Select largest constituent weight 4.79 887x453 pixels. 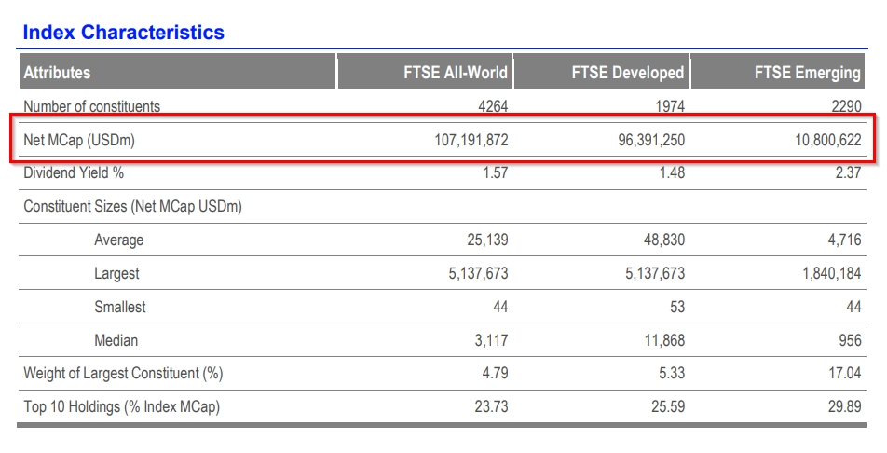(496, 374)
